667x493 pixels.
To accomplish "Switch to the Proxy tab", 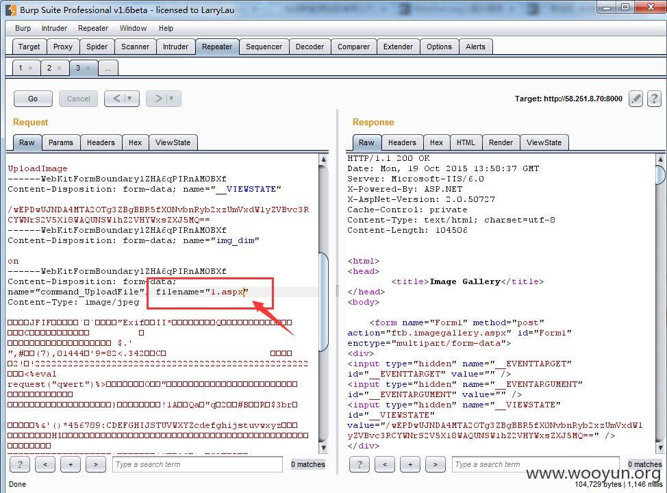I will [63, 47].
